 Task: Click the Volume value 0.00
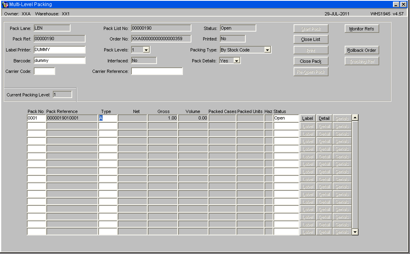click(x=193, y=118)
